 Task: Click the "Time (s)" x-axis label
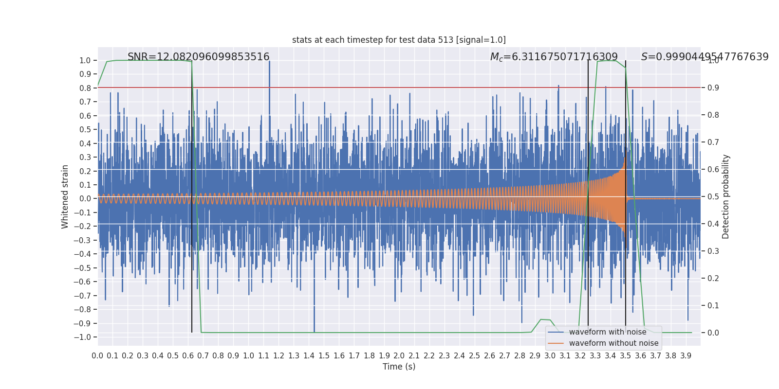tap(399, 367)
